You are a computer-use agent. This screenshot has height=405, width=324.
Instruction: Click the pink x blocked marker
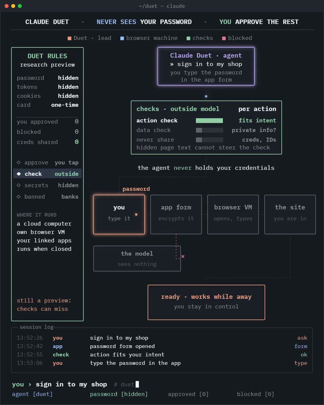click(x=183, y=256)
